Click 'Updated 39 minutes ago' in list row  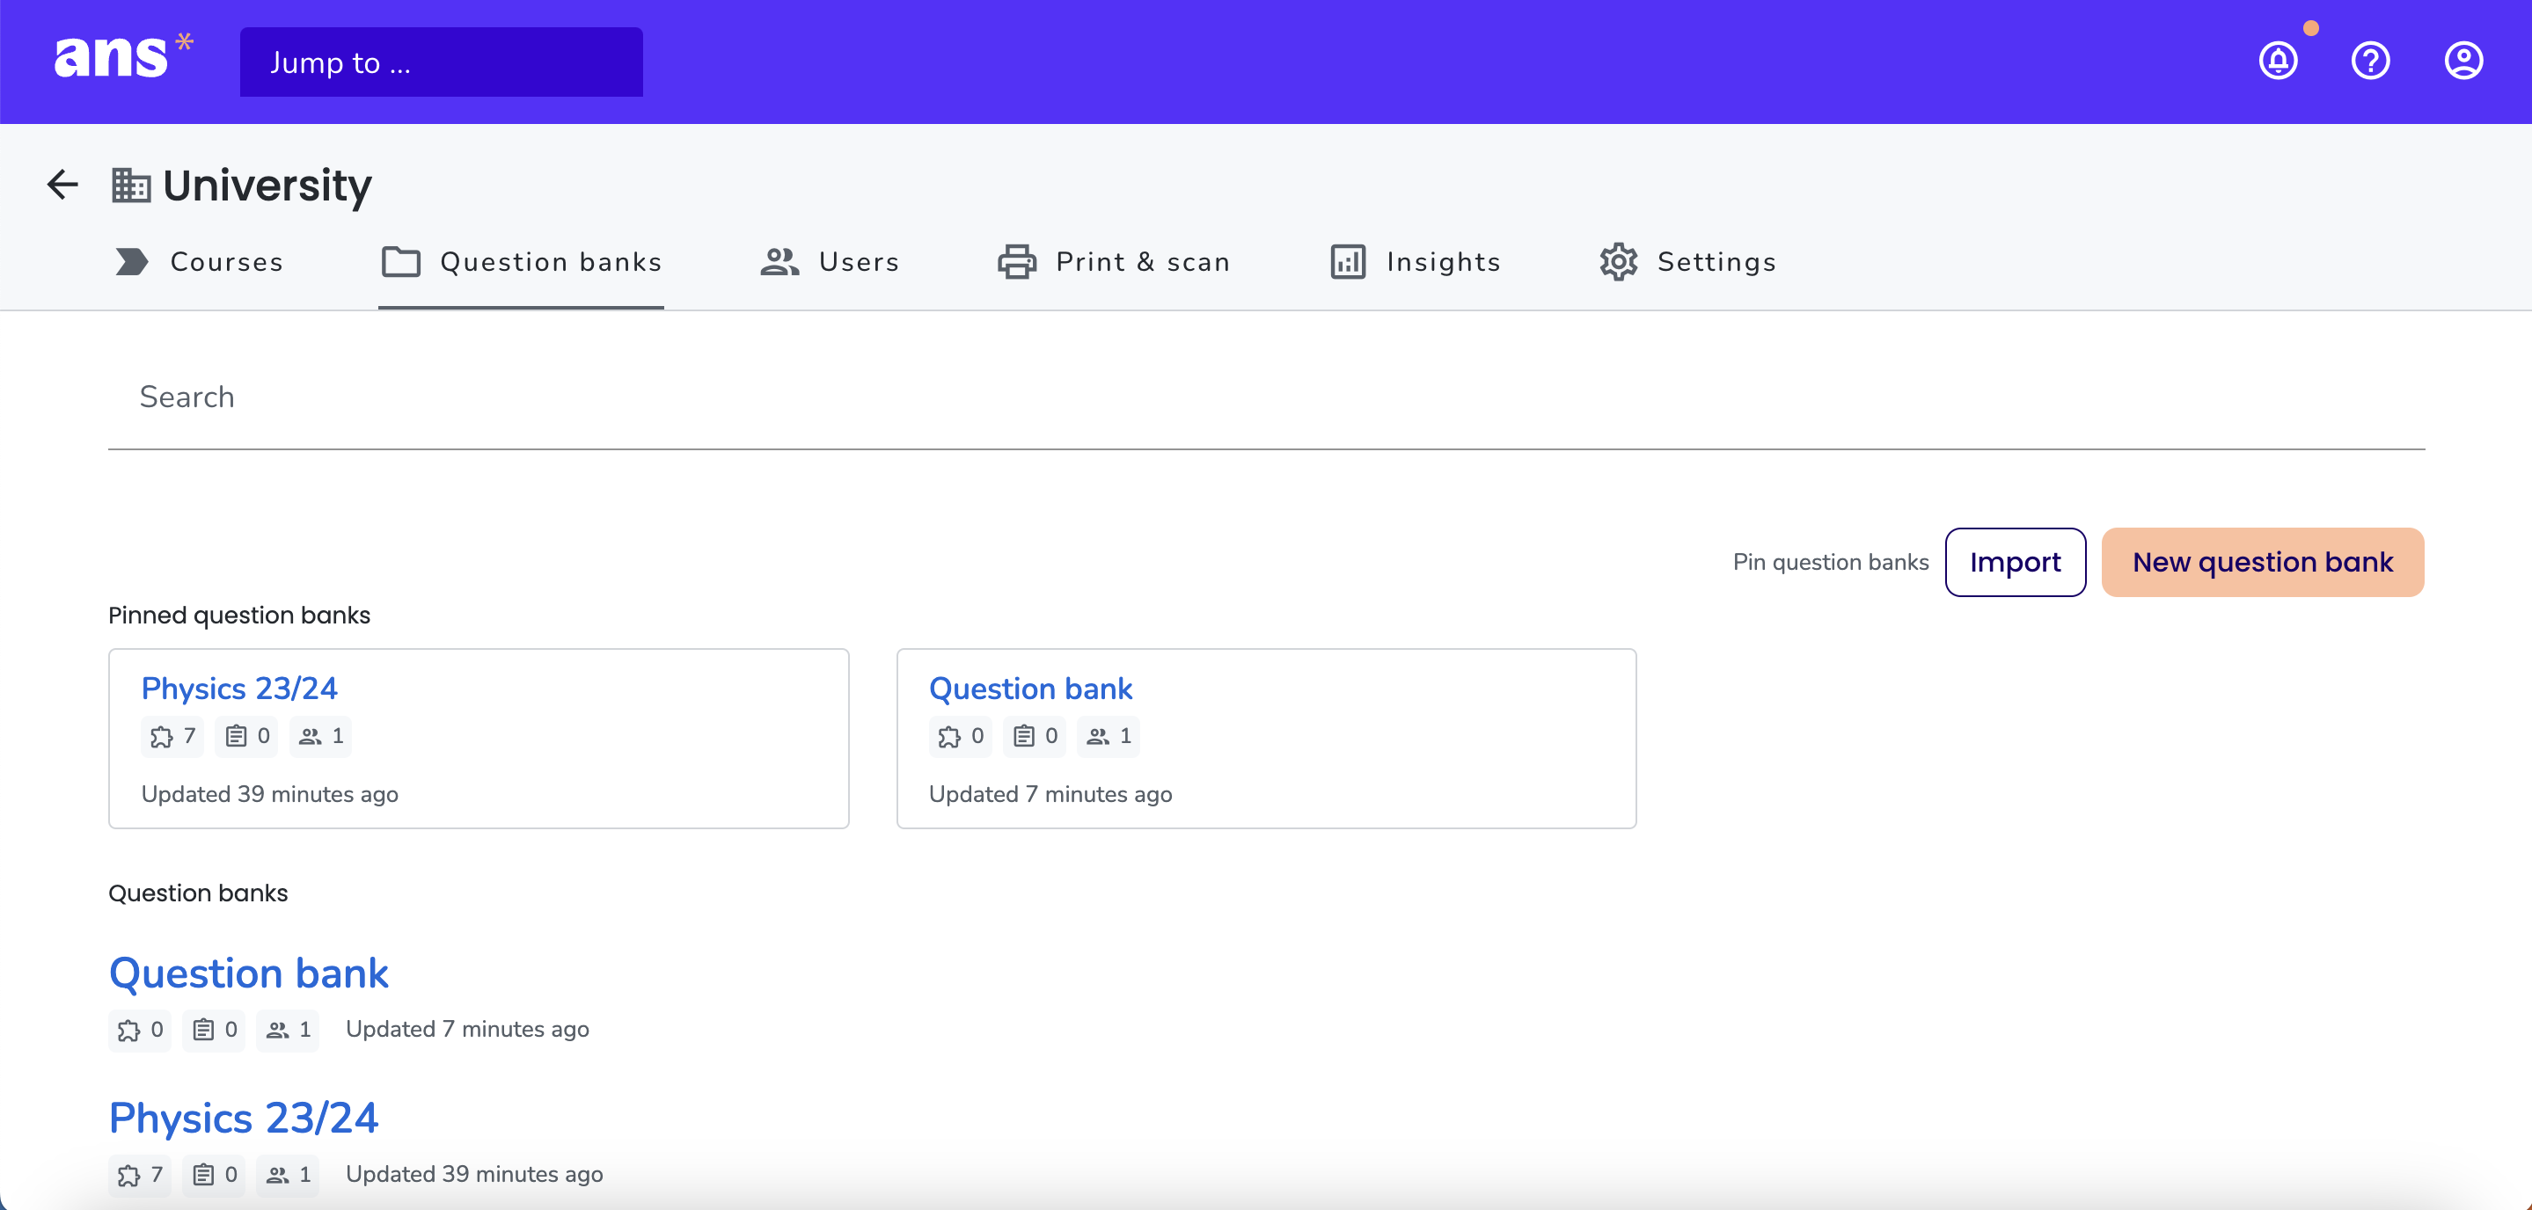click(x=474, y=1175)
